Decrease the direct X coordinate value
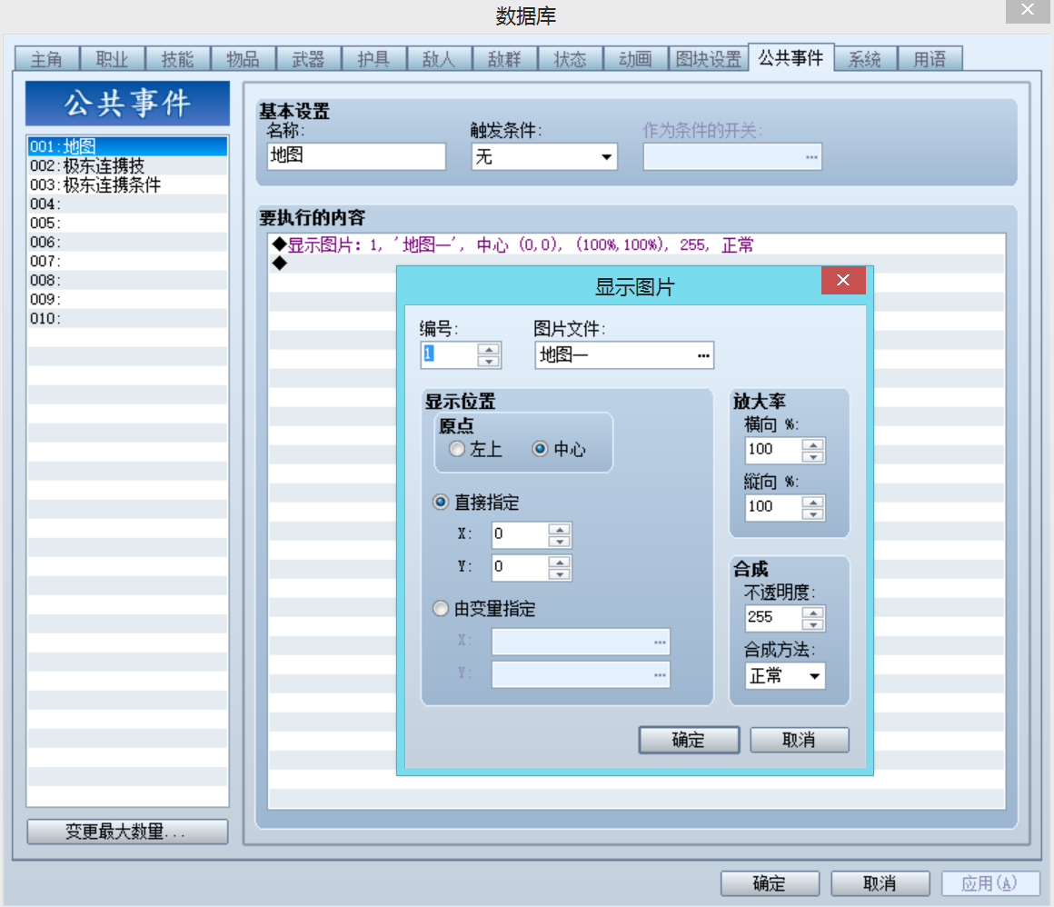This screenshot has width=1054, height=907. point(560,542)
